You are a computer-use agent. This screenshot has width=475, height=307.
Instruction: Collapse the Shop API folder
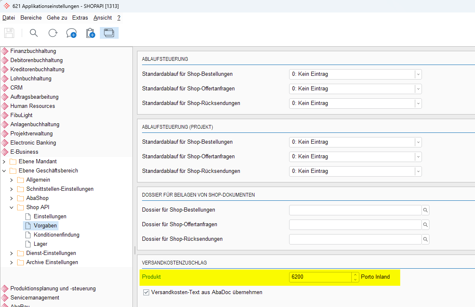pyautogui.click(x=12, y=207)
